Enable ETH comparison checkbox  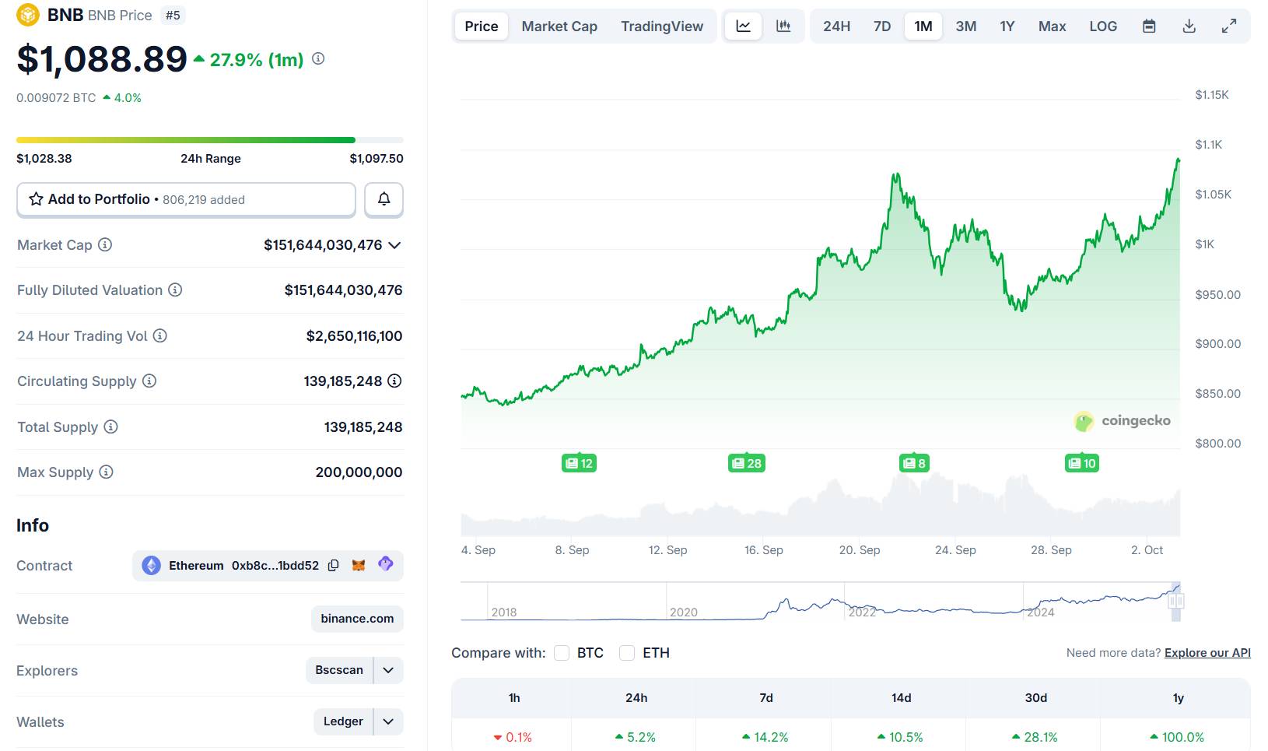[x=627, y=653]
